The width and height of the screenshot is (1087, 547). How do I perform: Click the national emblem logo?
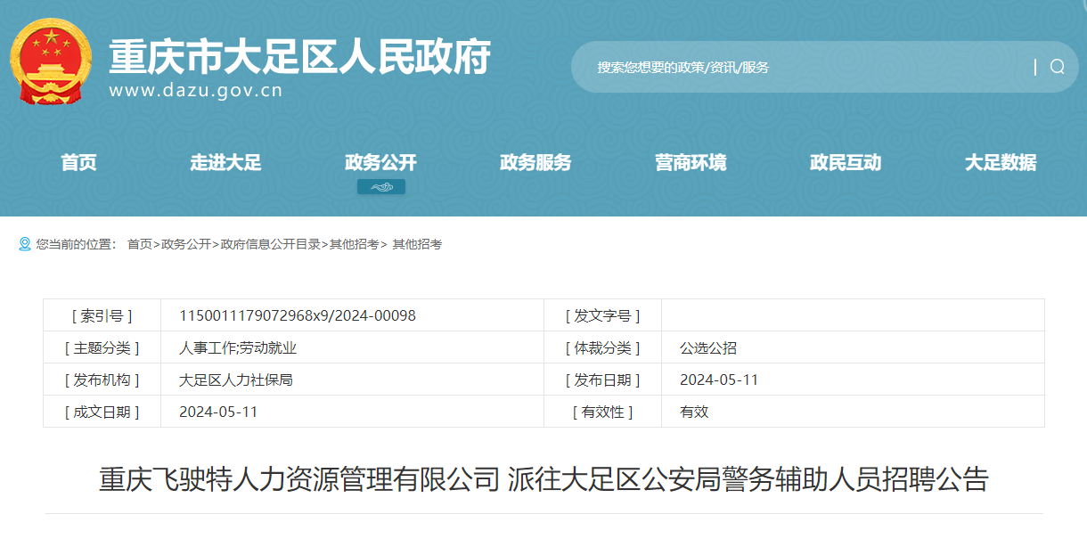click(51, 61)
